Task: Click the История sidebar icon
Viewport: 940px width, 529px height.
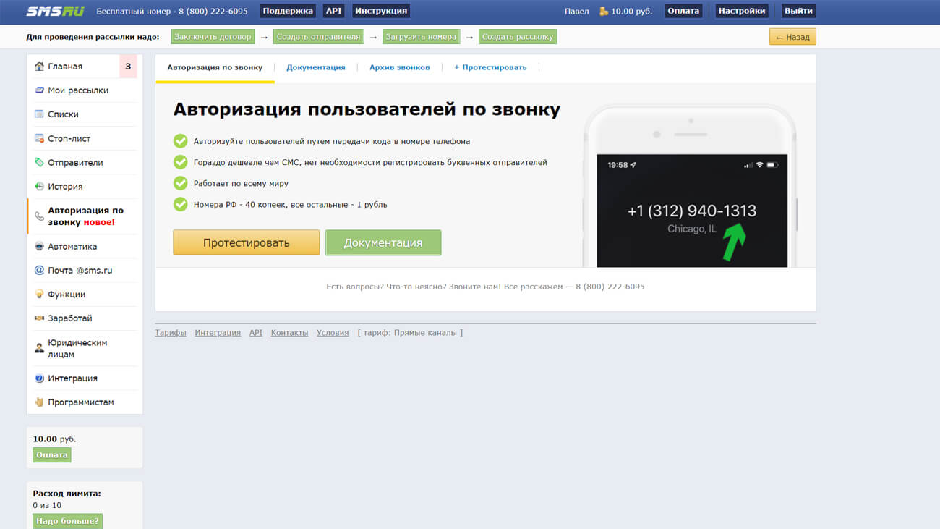Action: 40,187
